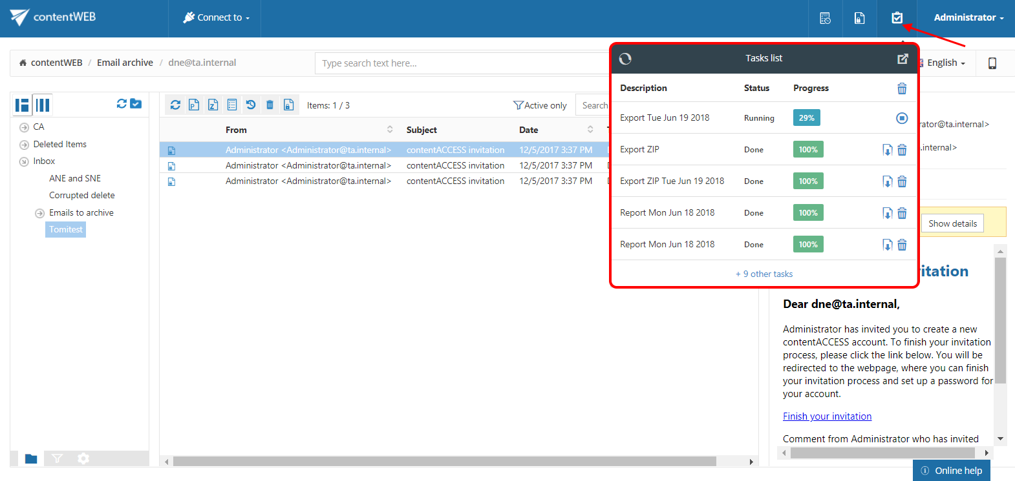The image size is (1015, 481).
Task: Open the settings gear tab at tree bottom
Action: tap(83, 458)
